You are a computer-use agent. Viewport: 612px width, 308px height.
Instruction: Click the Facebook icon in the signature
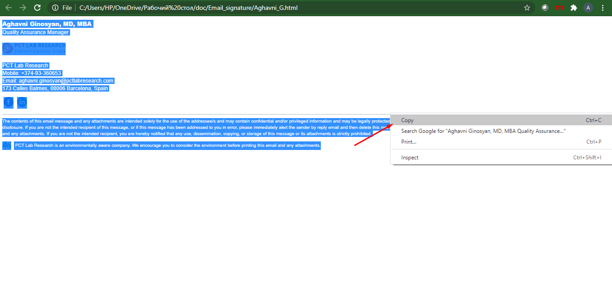click(9, 102)
